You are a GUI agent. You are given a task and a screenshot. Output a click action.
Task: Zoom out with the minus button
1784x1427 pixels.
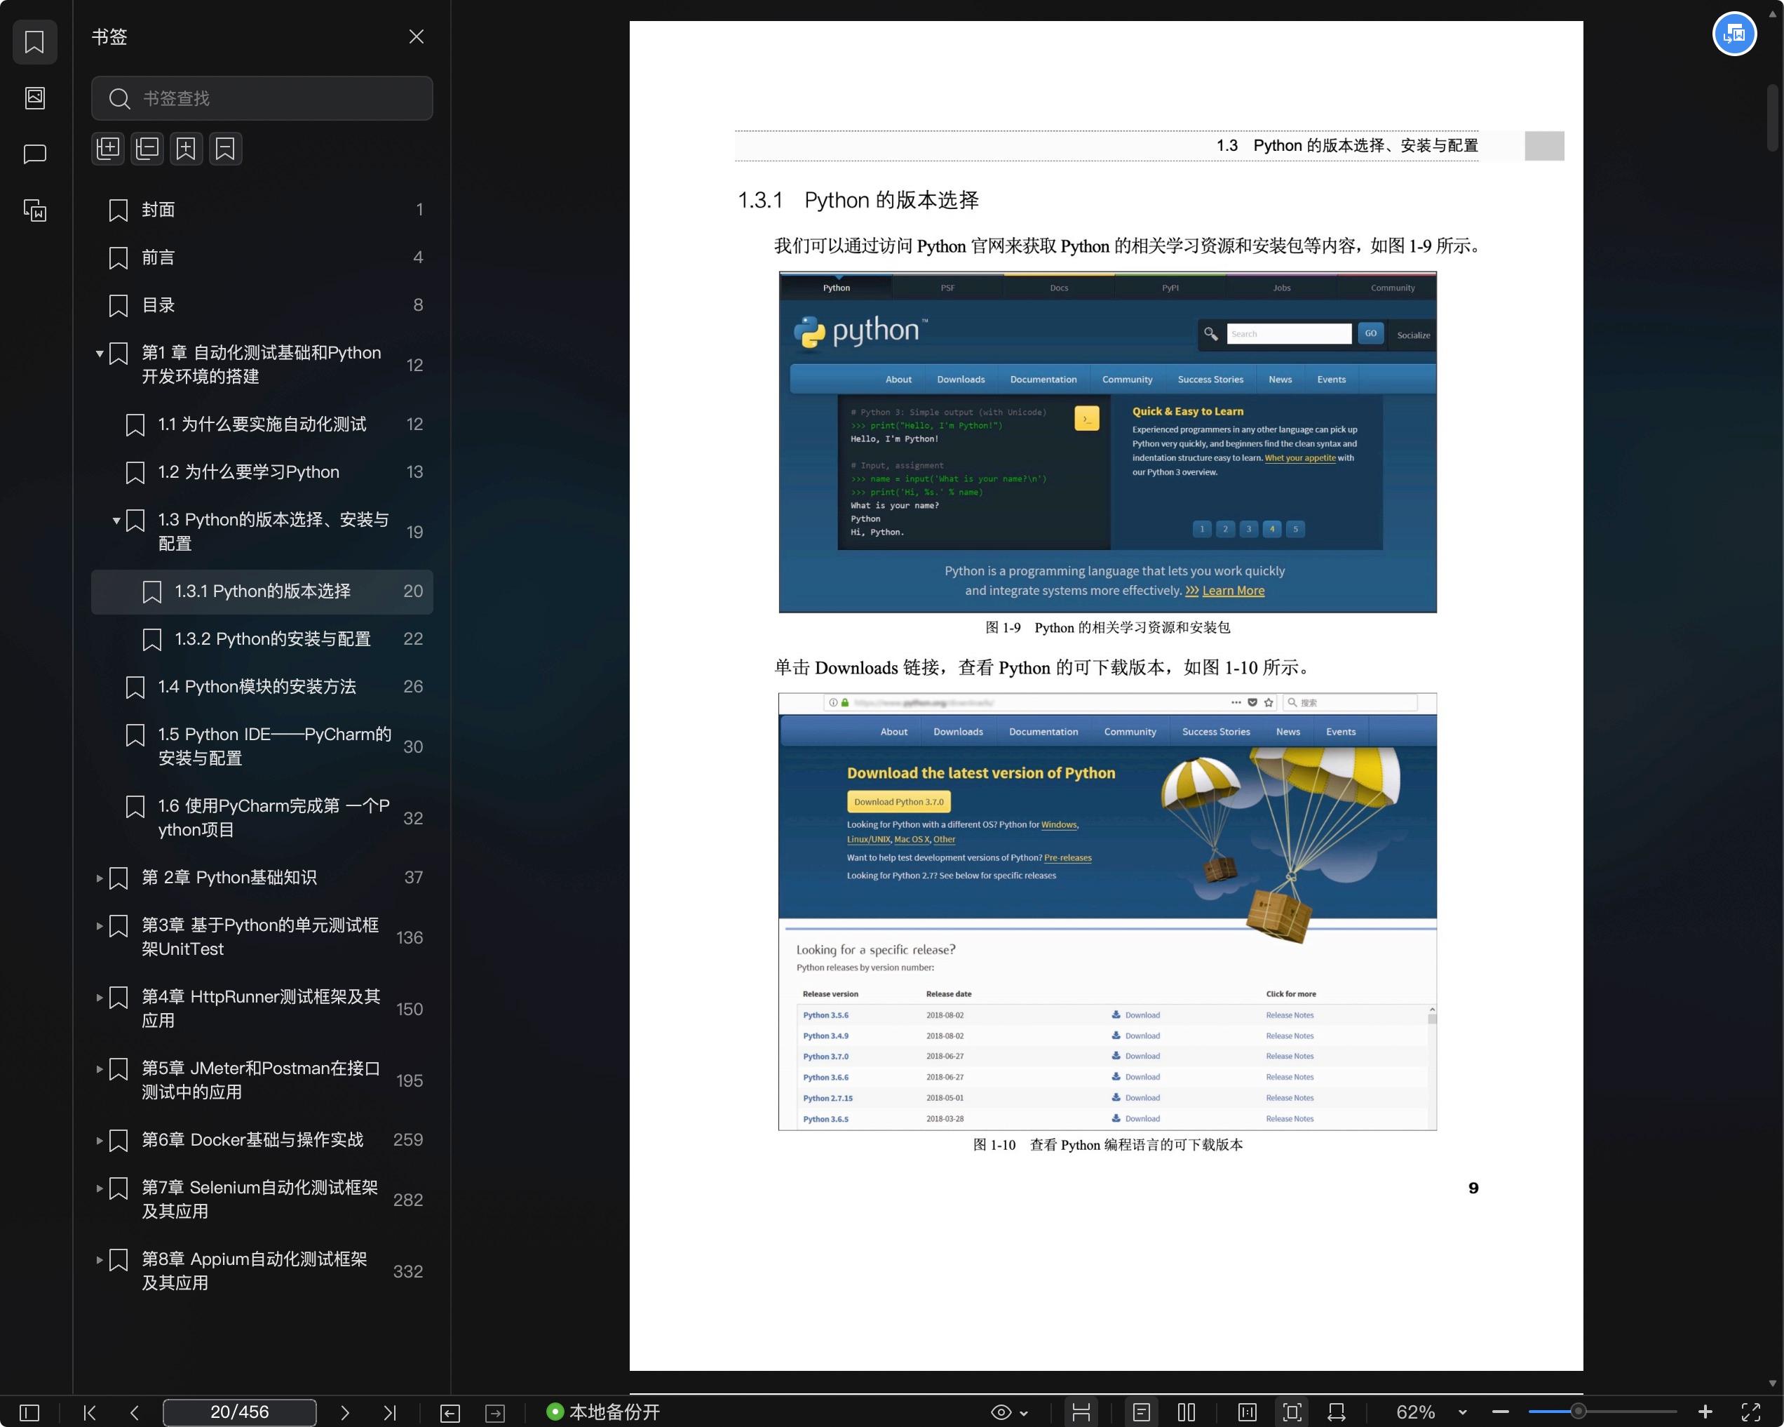click(1500, 1412)
